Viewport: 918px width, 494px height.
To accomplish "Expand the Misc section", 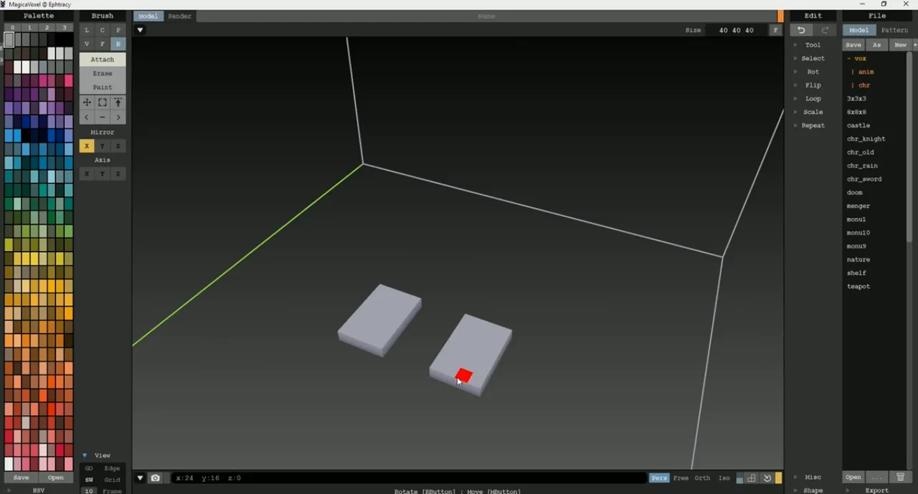I will pos(813,477).
